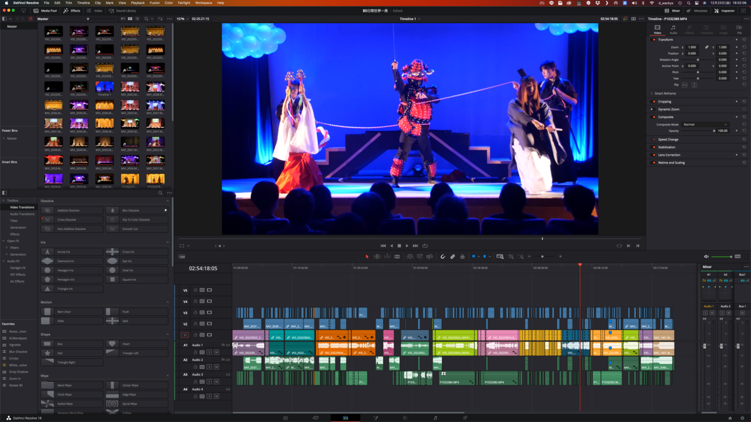Click the Zoom X value field

(692, 47)
